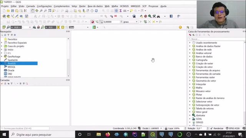The image size is (246, 138).
Task: Open a project with the yellow folder icon
Action: [x=8, y=11]
